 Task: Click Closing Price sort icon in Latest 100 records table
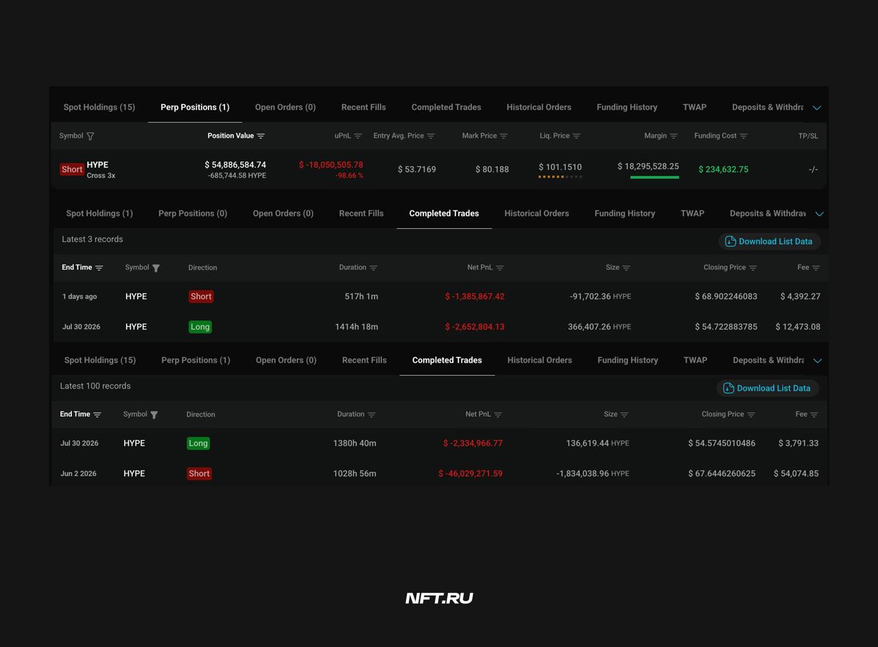click(750, 415)
